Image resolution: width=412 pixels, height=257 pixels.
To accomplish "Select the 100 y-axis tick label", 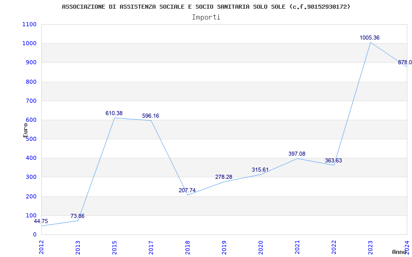I will [31, 215].
